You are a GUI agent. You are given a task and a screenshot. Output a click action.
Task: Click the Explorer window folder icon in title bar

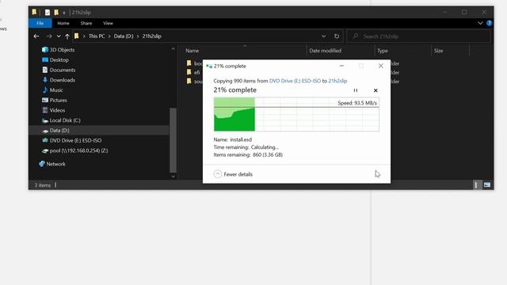pyautogui.click(x=34, y=13)
